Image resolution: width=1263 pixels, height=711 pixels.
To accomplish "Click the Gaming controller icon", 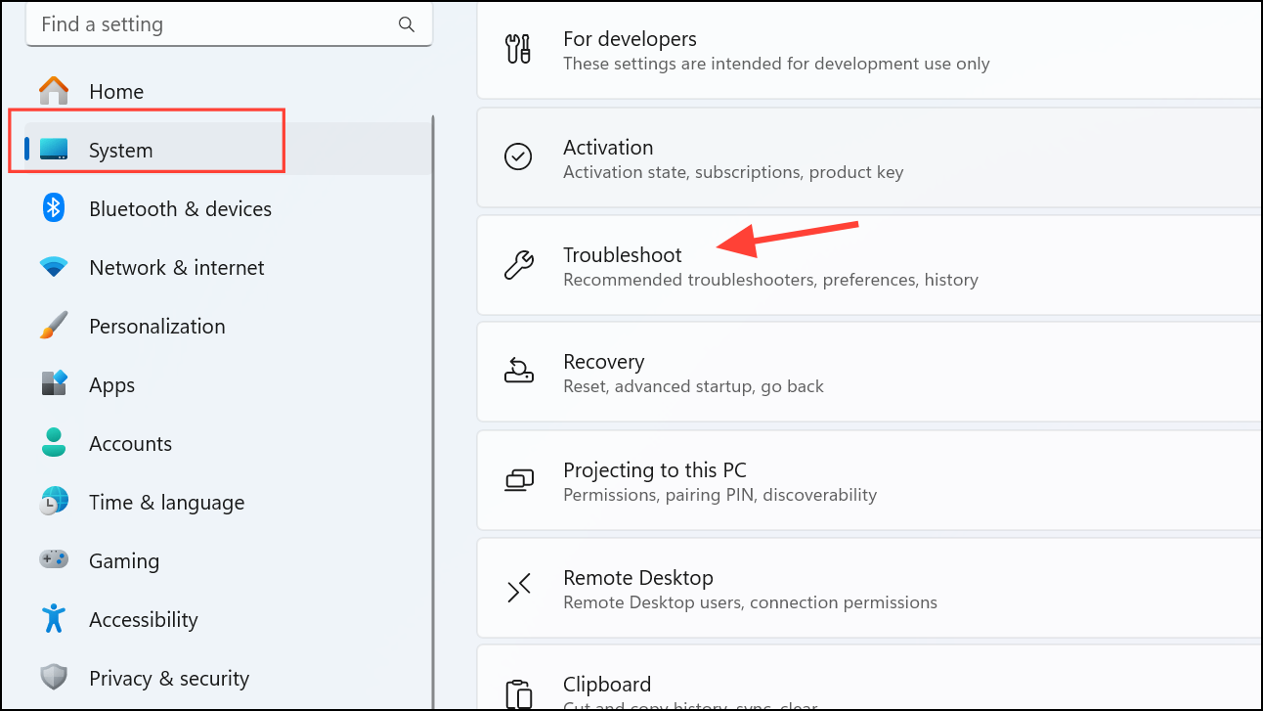I will tap(53, 560).
